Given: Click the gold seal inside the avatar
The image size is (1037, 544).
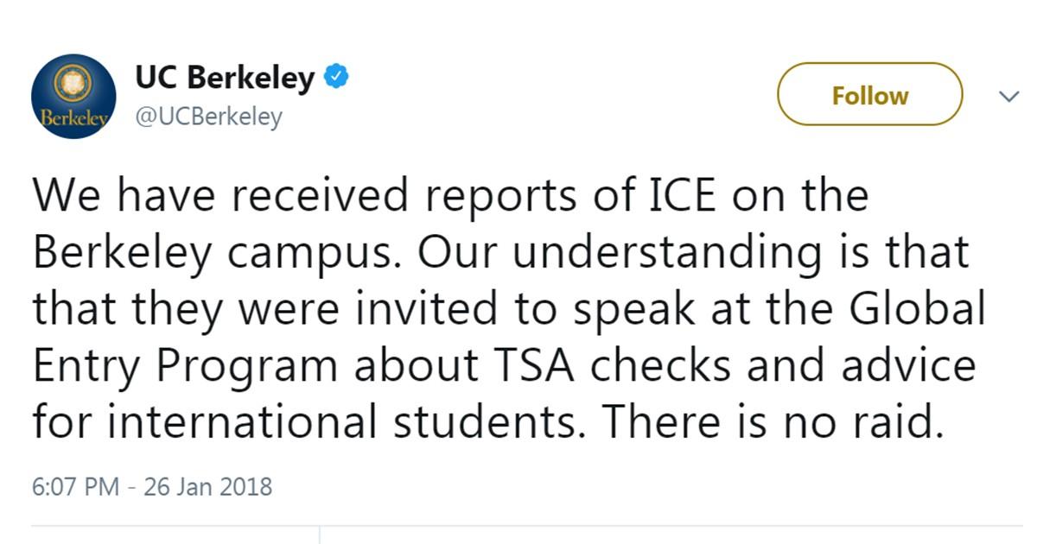Looking at the screenshot, I should [73, 83].
